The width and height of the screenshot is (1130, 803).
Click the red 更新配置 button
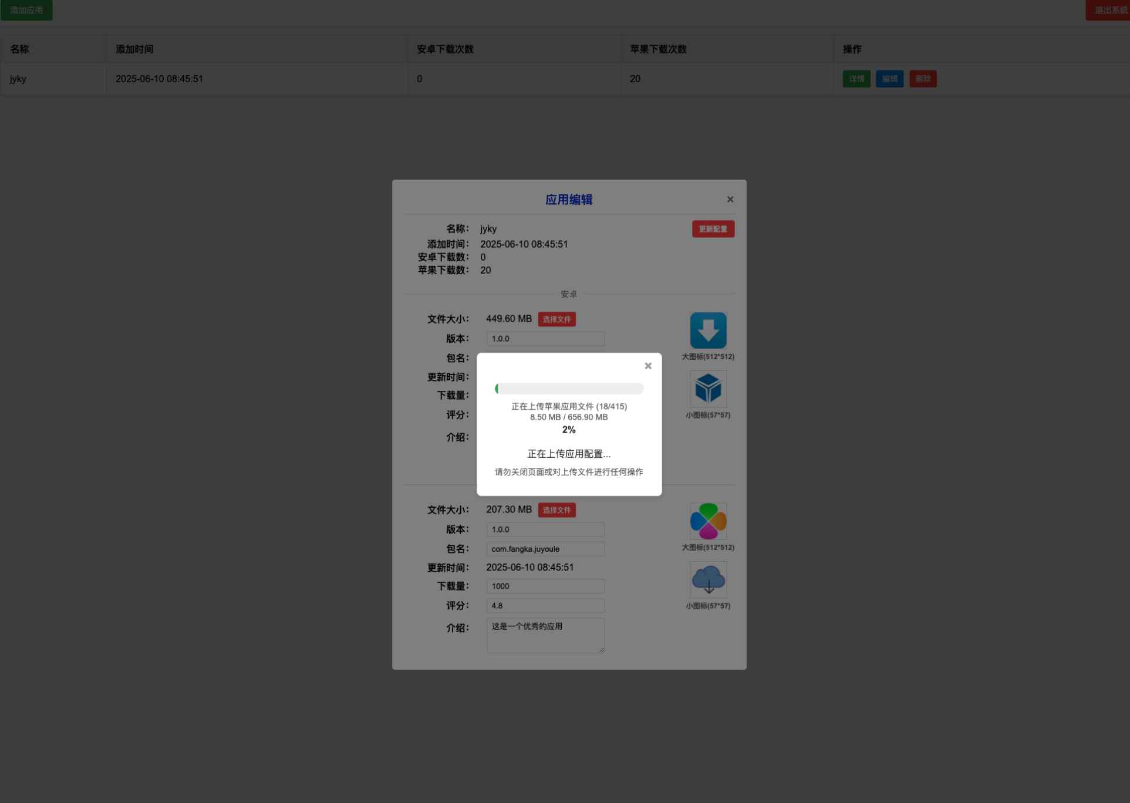click(x=713, y=229)
